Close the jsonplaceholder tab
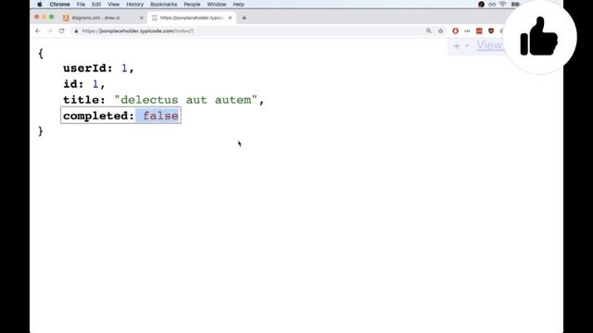Viewport: 593px width, 333px height. (x=230, y=18)
